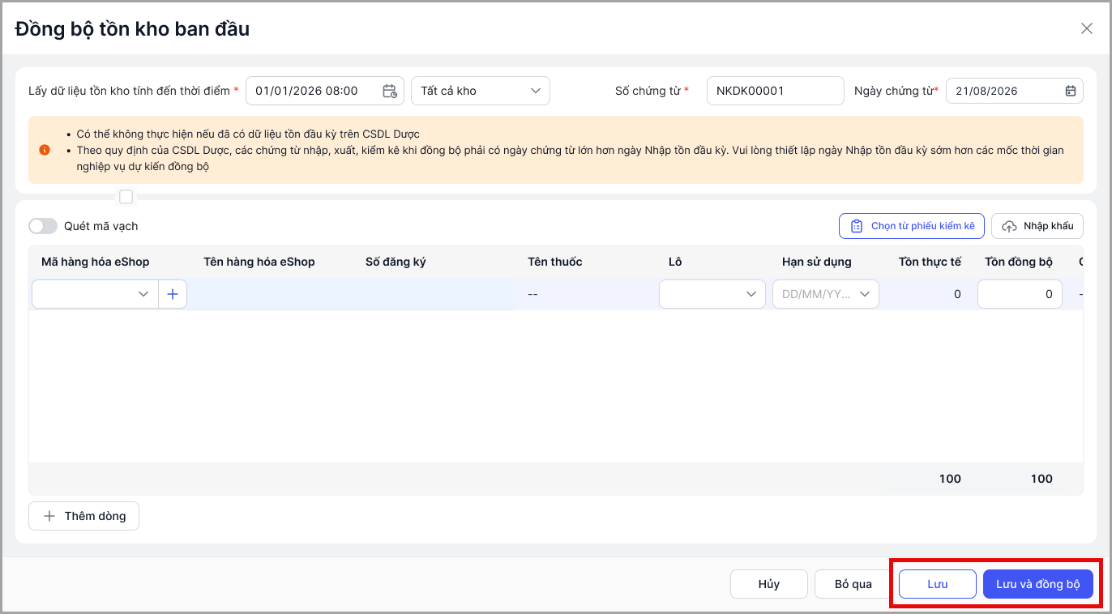Viewport: 1112px width, 614px height.
Task: Click Tồn thực tế cell value 0
Action: click(957, 294)
